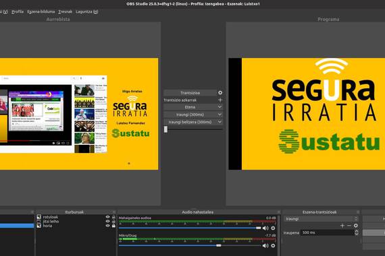Hide the horia source
The width and height of the screenshot is (385, 256).
(x=107, y=226)
